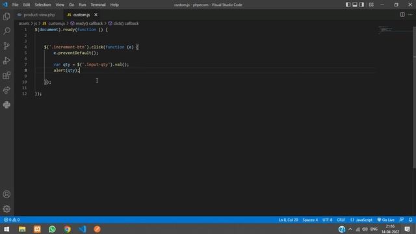The width and height of the screenshot is (416, 234).
Task: Open File Explorer from the taskbar
Action: pos(22,229)
